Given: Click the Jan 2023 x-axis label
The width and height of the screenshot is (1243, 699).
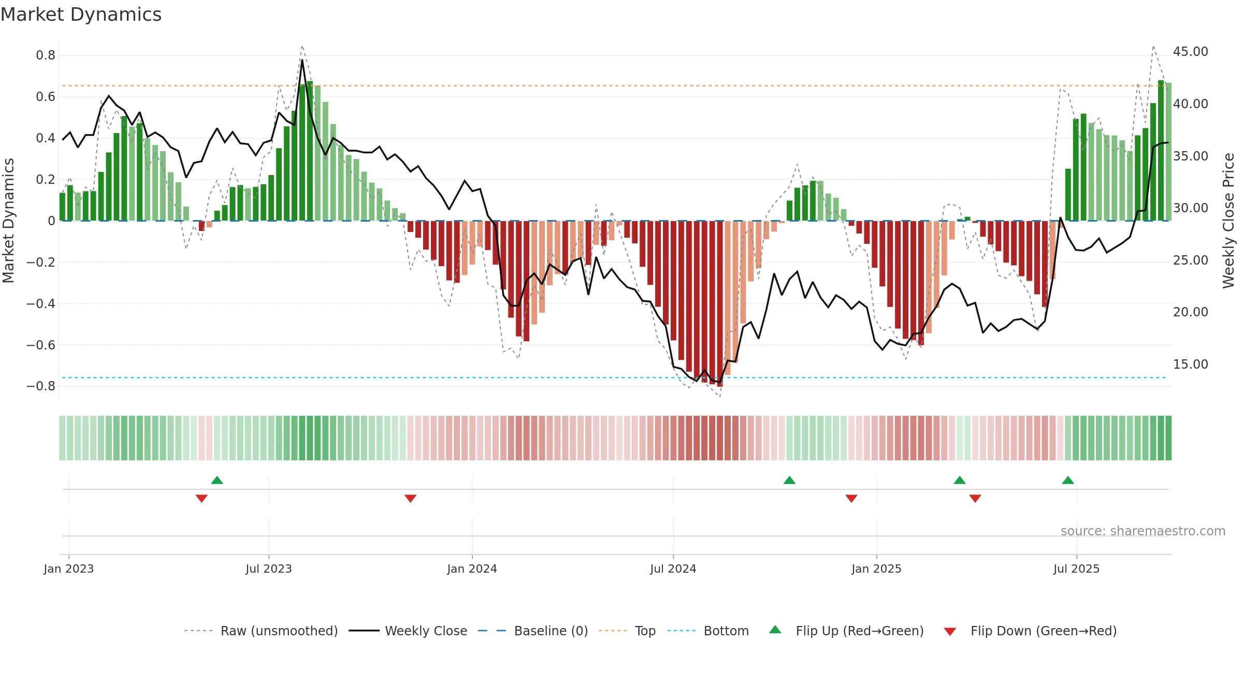Looking at the screenshot, I should click(x=69, y=569).
